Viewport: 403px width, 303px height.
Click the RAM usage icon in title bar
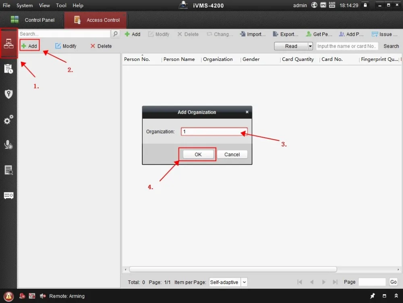332,5
